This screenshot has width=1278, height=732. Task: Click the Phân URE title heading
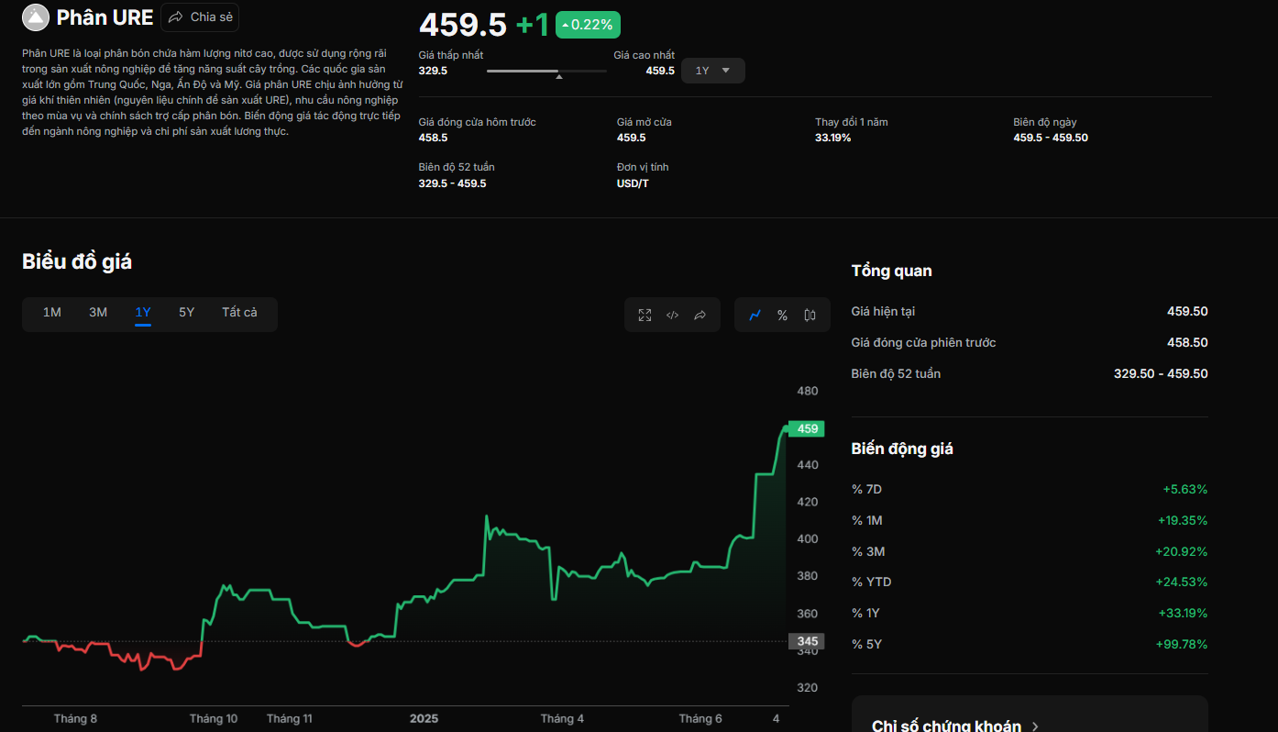coord(105,17)
